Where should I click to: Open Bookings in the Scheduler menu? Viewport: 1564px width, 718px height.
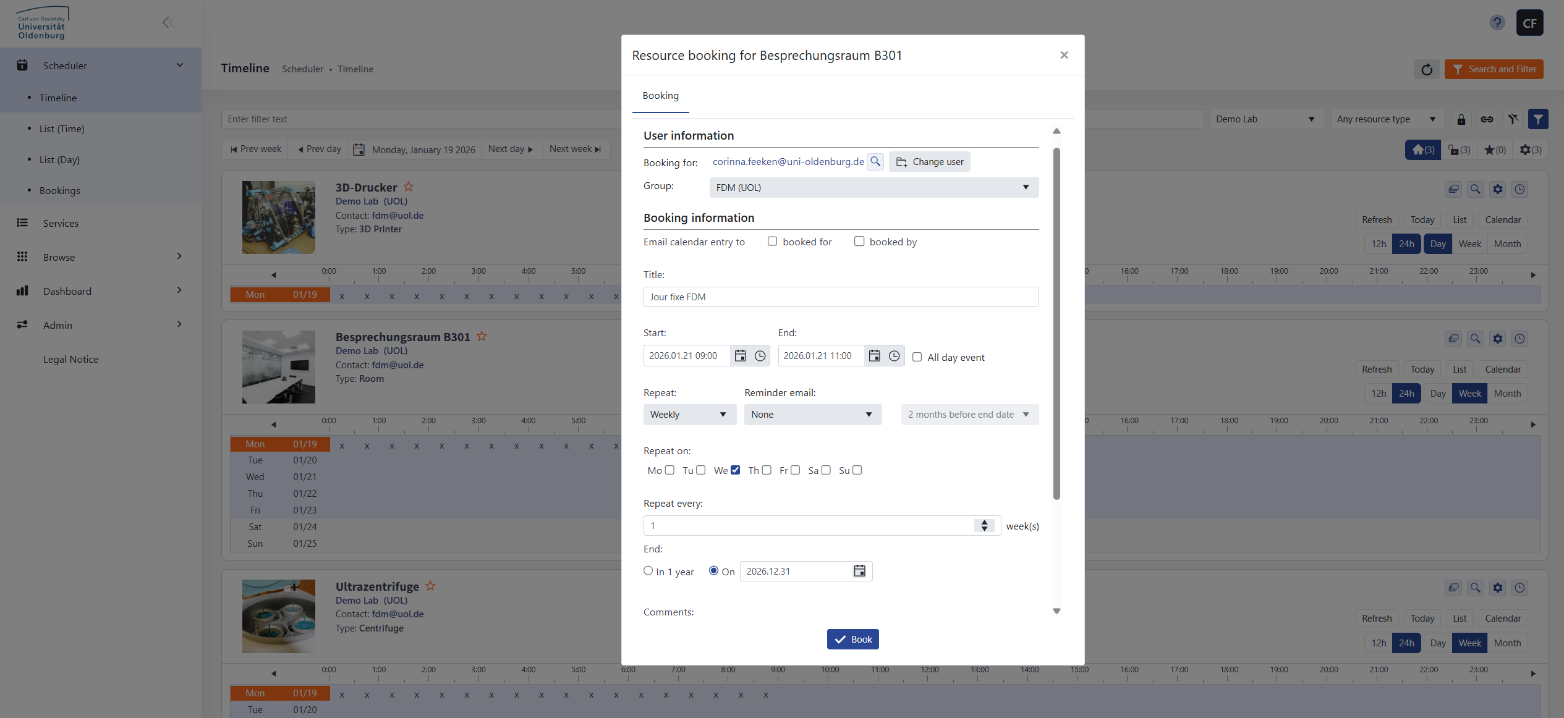(60, 190)
